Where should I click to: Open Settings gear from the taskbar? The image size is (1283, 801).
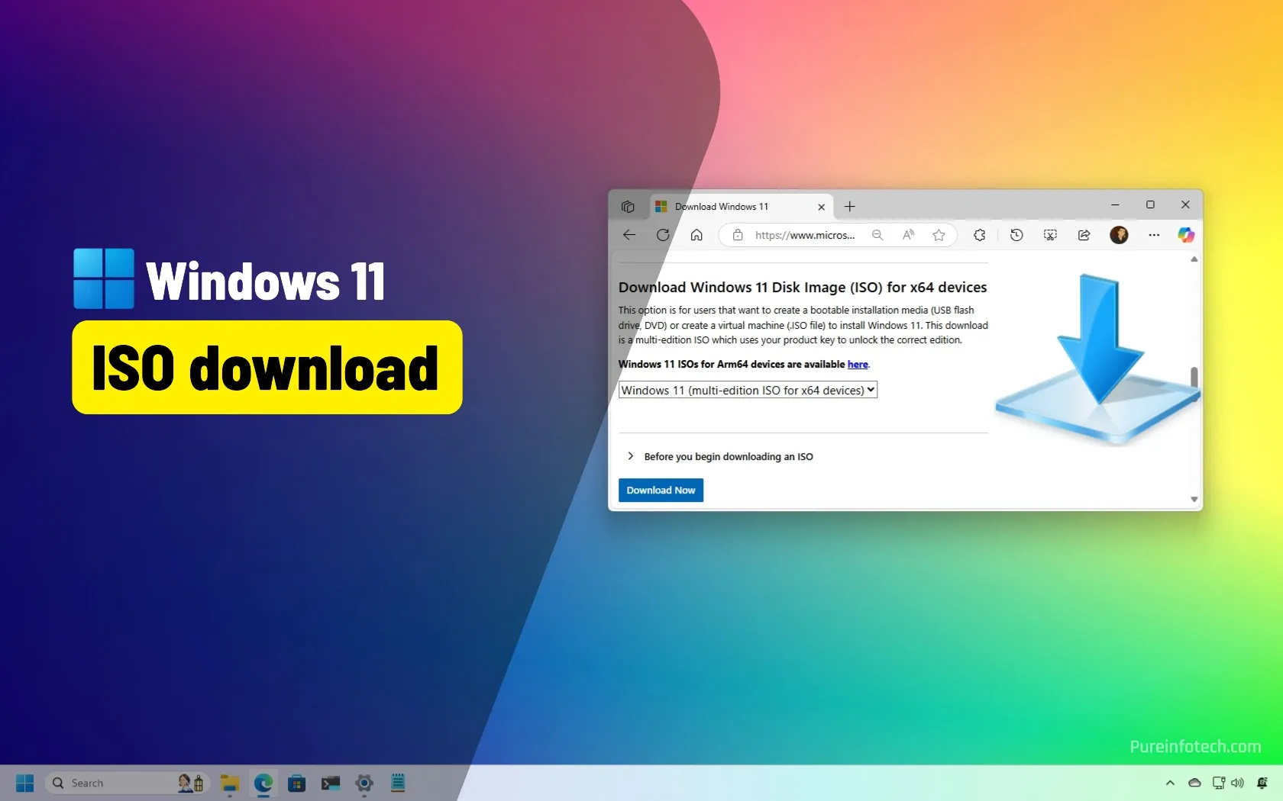pyautogui.click(x=364, y=783)
